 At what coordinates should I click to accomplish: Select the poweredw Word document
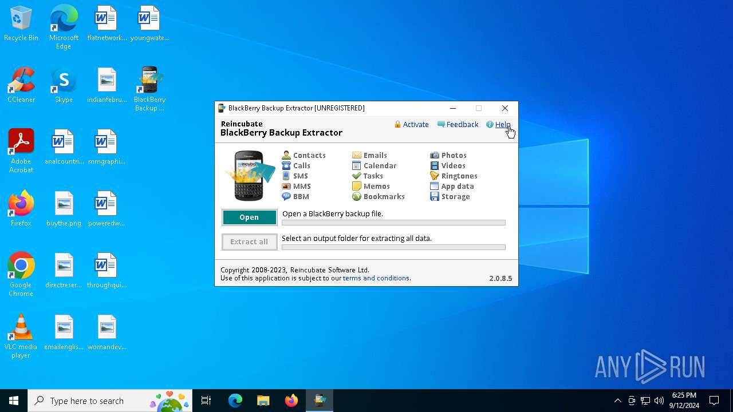(x=107, y=209)
